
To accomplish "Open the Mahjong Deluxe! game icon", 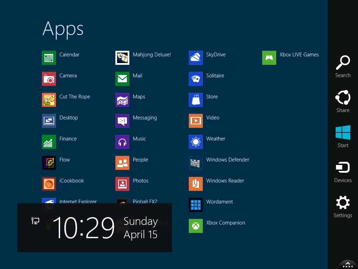I will (x=122, y=58).
